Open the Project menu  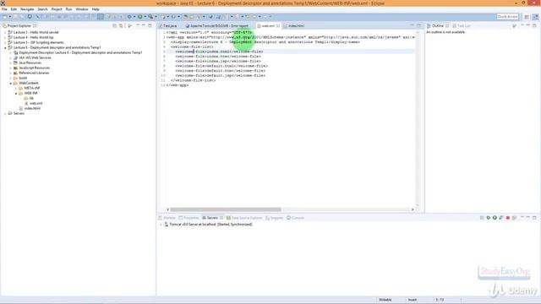(x=57, y=9)
